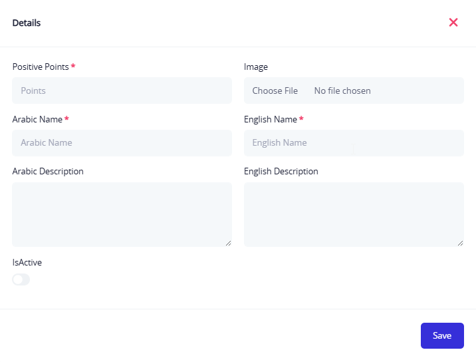
Task: Click into the Arabic Name field
Action: click(x=122, y=142)
